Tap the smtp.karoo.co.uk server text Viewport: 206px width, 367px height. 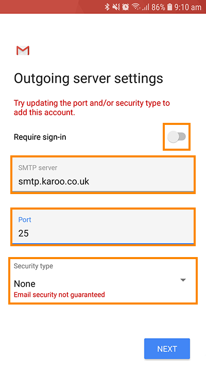click(54, 181)
